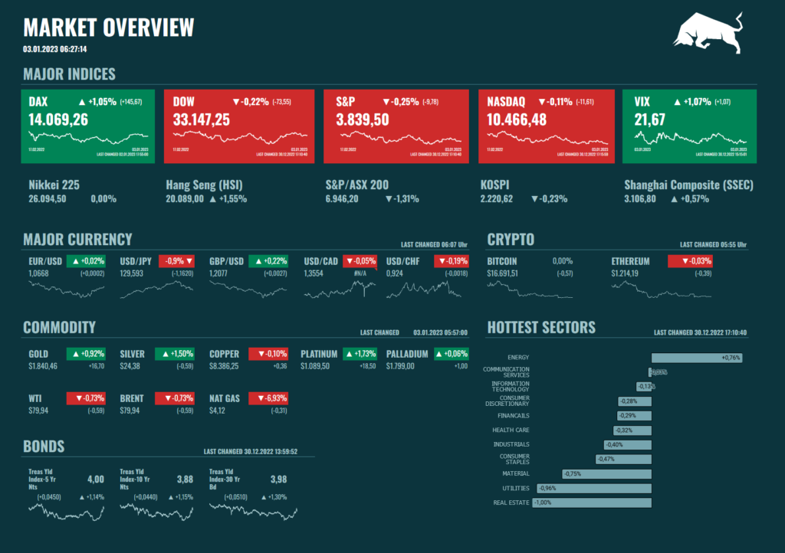The height and width of the screenshot is (553, 785).
Task: Click the USD/JPY -0,9% change badge
Action: point(177,261)
